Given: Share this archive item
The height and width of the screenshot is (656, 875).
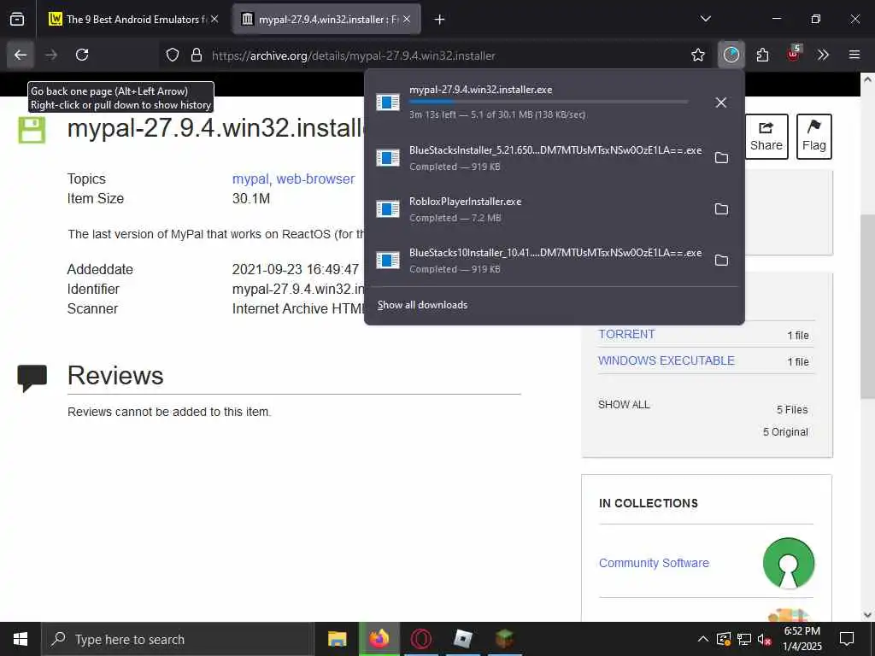Looking at the screenshot, I should coord(766,137).
